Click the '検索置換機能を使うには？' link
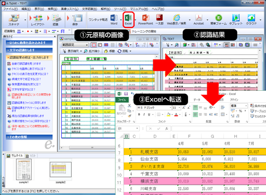 coord(26,84)
